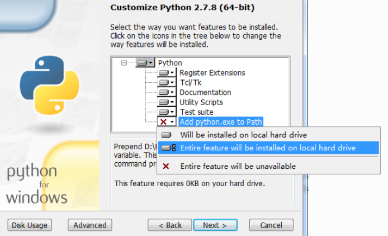
Task: Open Utility Scripts install option dropdown
Action: tap(167, 102)
